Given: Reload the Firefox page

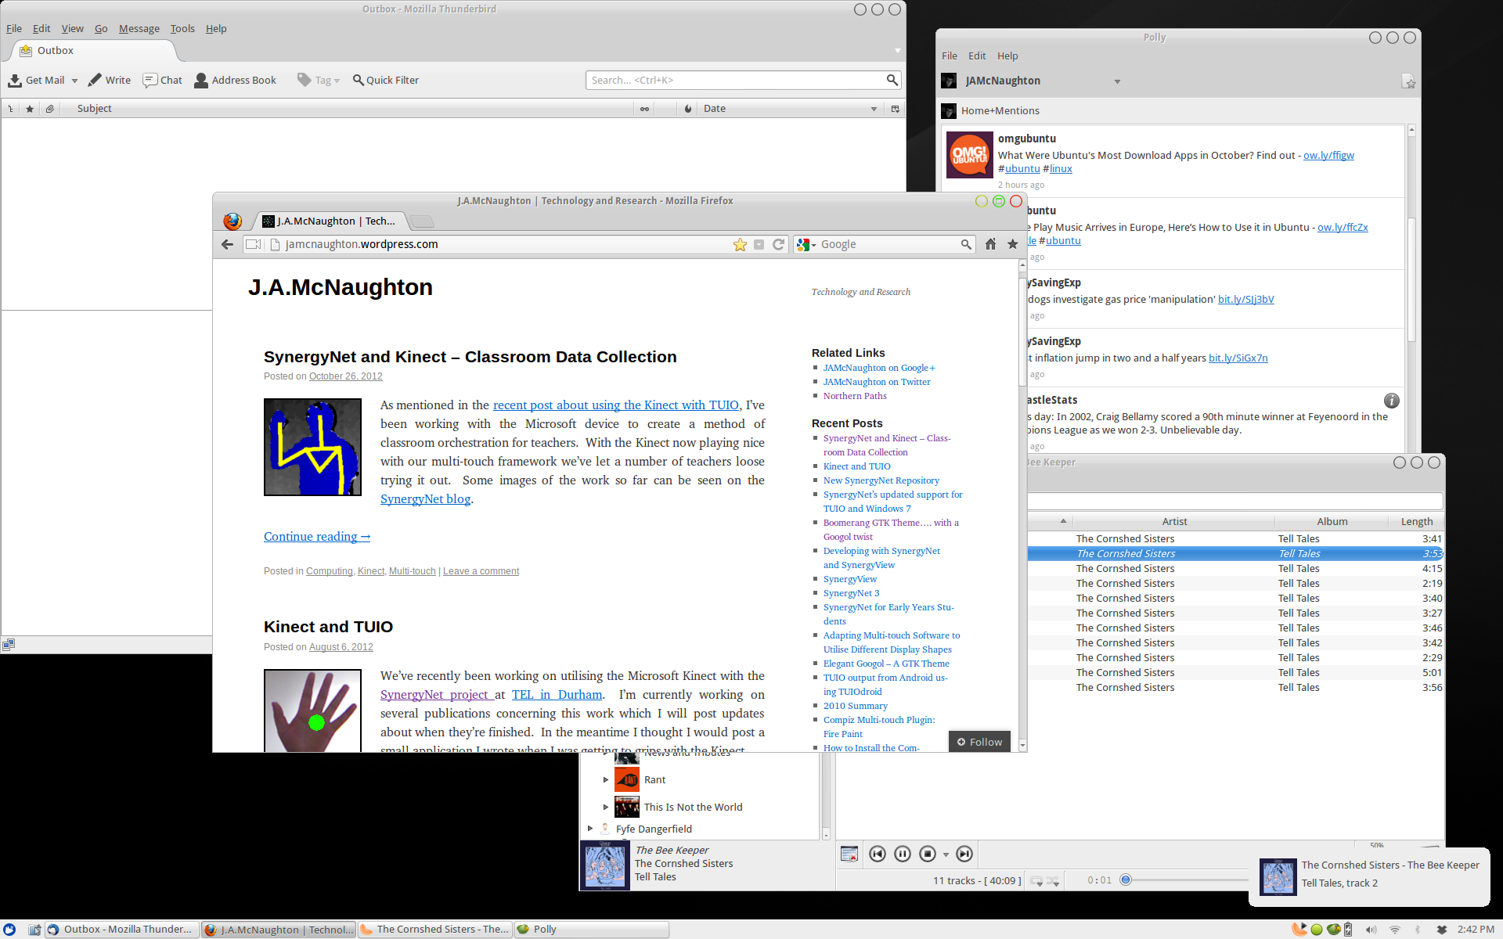Looking at the screenshot, I should [x=778, y=244].
